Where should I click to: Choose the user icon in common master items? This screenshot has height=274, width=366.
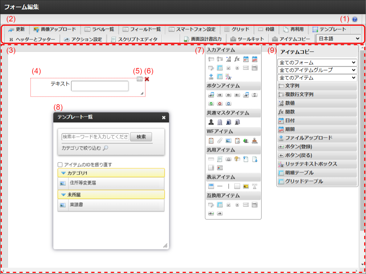(x=211, y=122)
